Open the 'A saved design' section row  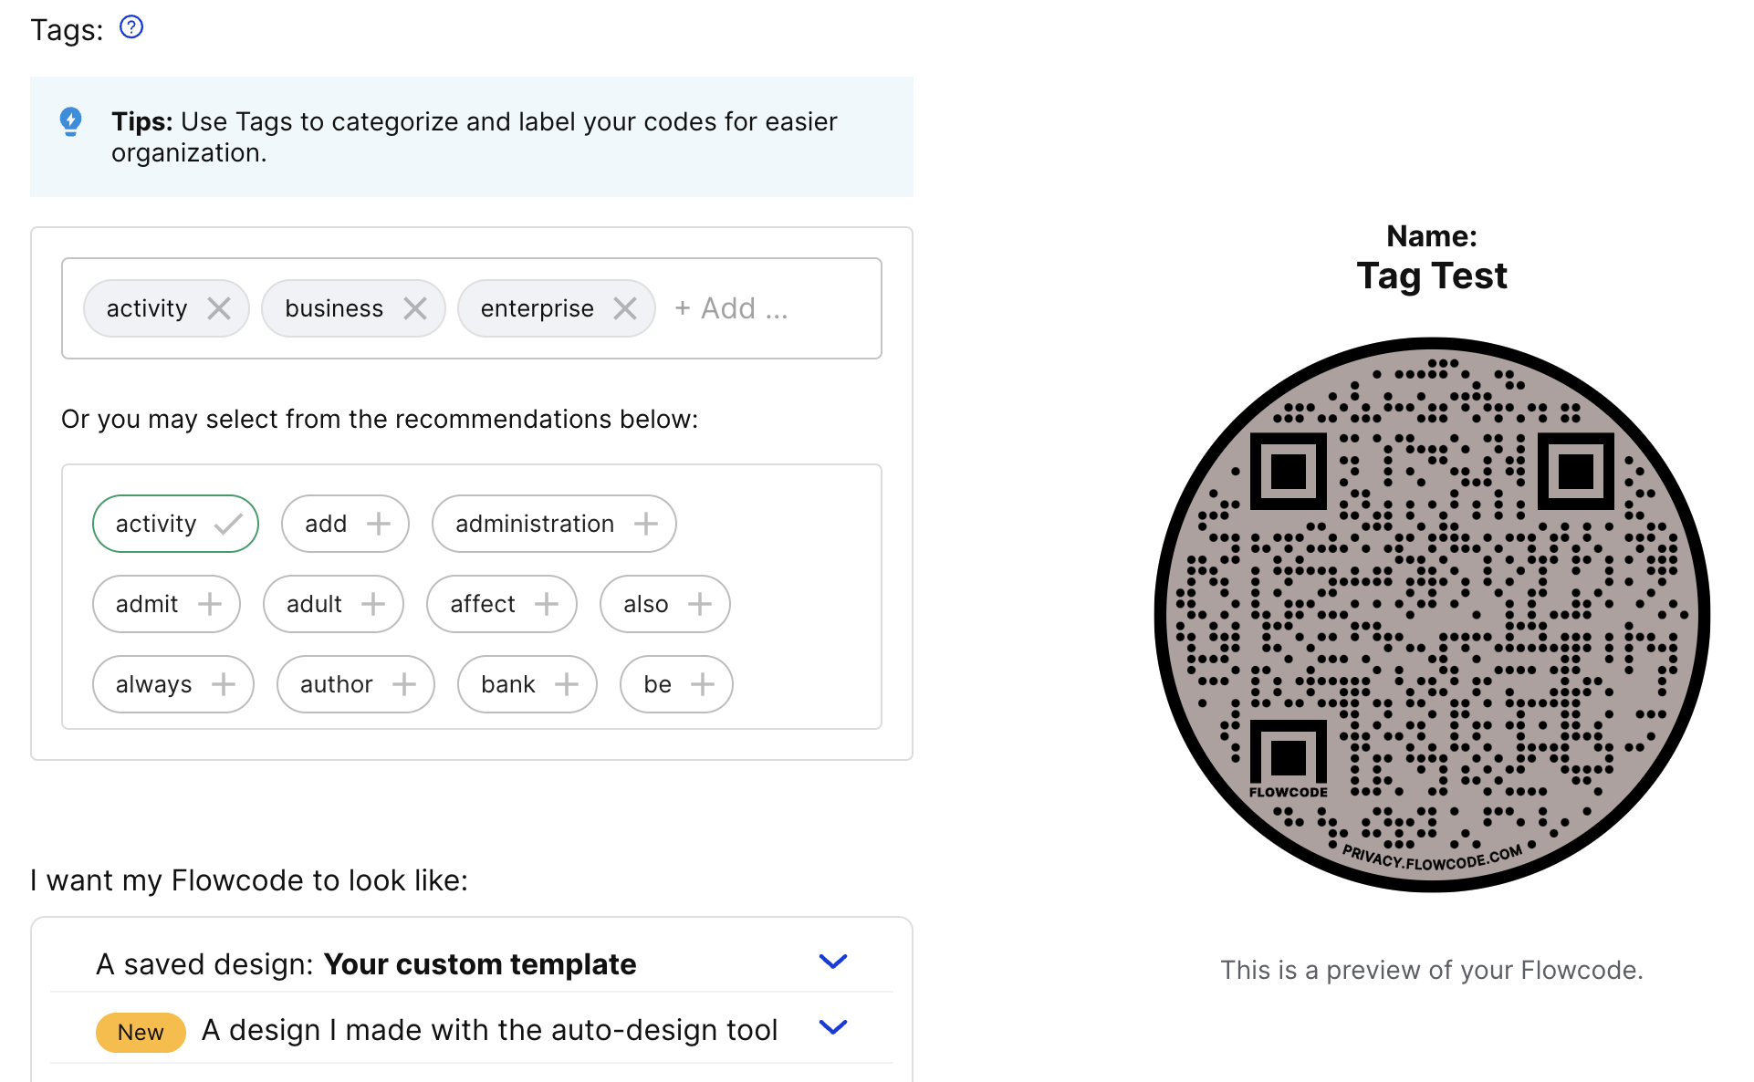[472, 963]
